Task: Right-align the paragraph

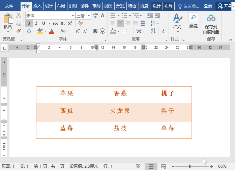Action: [x=128, y=23]
